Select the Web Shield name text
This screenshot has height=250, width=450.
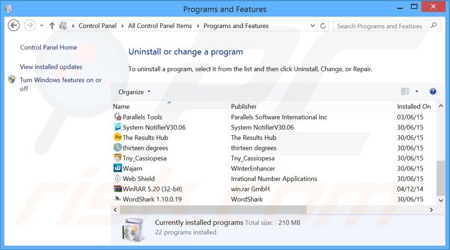138,179
